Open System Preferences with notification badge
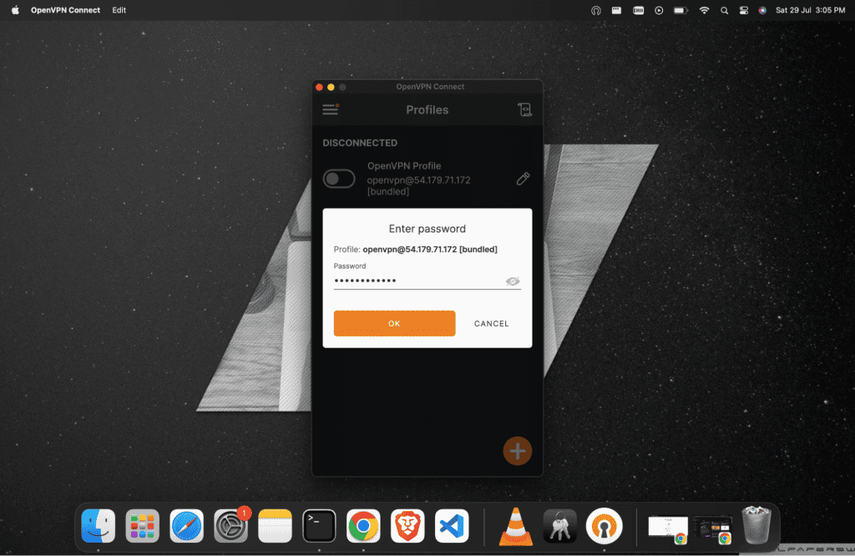 click(230, 526)
